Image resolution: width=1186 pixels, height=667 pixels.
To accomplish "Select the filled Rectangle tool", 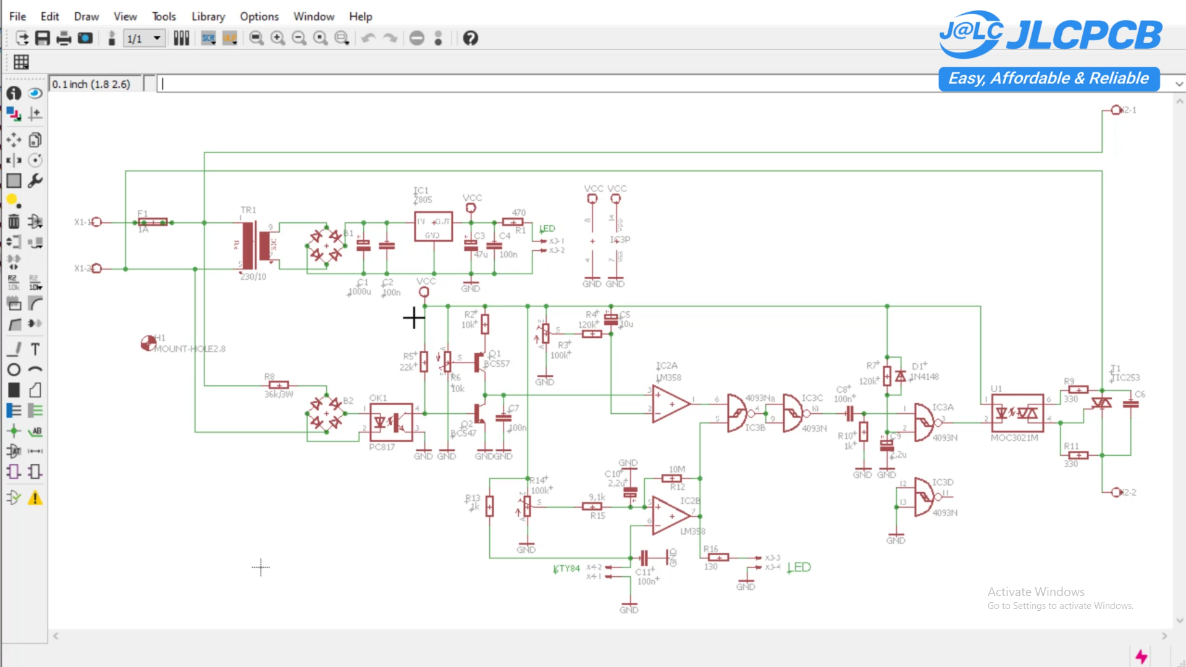I will [x=14, y=390].
